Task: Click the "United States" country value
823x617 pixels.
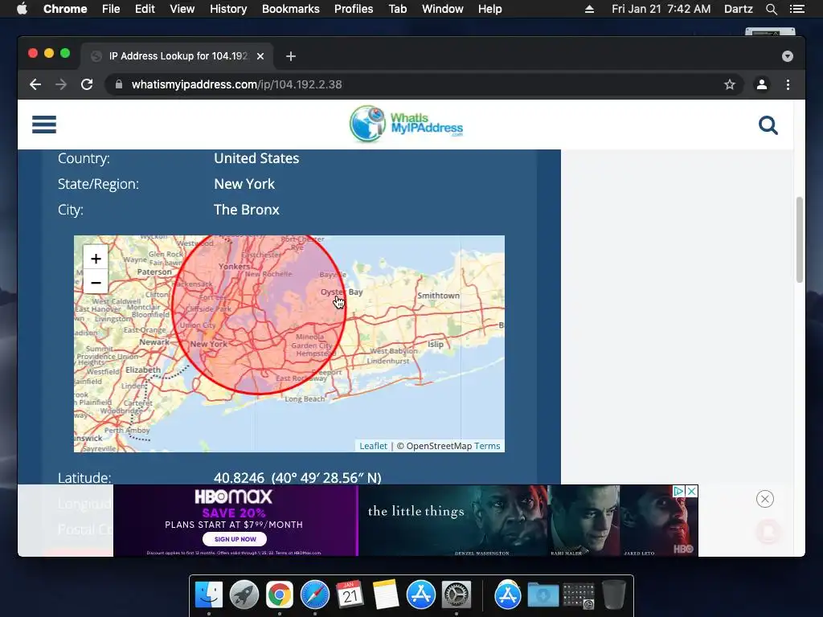Action: pyautogui.click(x=256, y=158)
